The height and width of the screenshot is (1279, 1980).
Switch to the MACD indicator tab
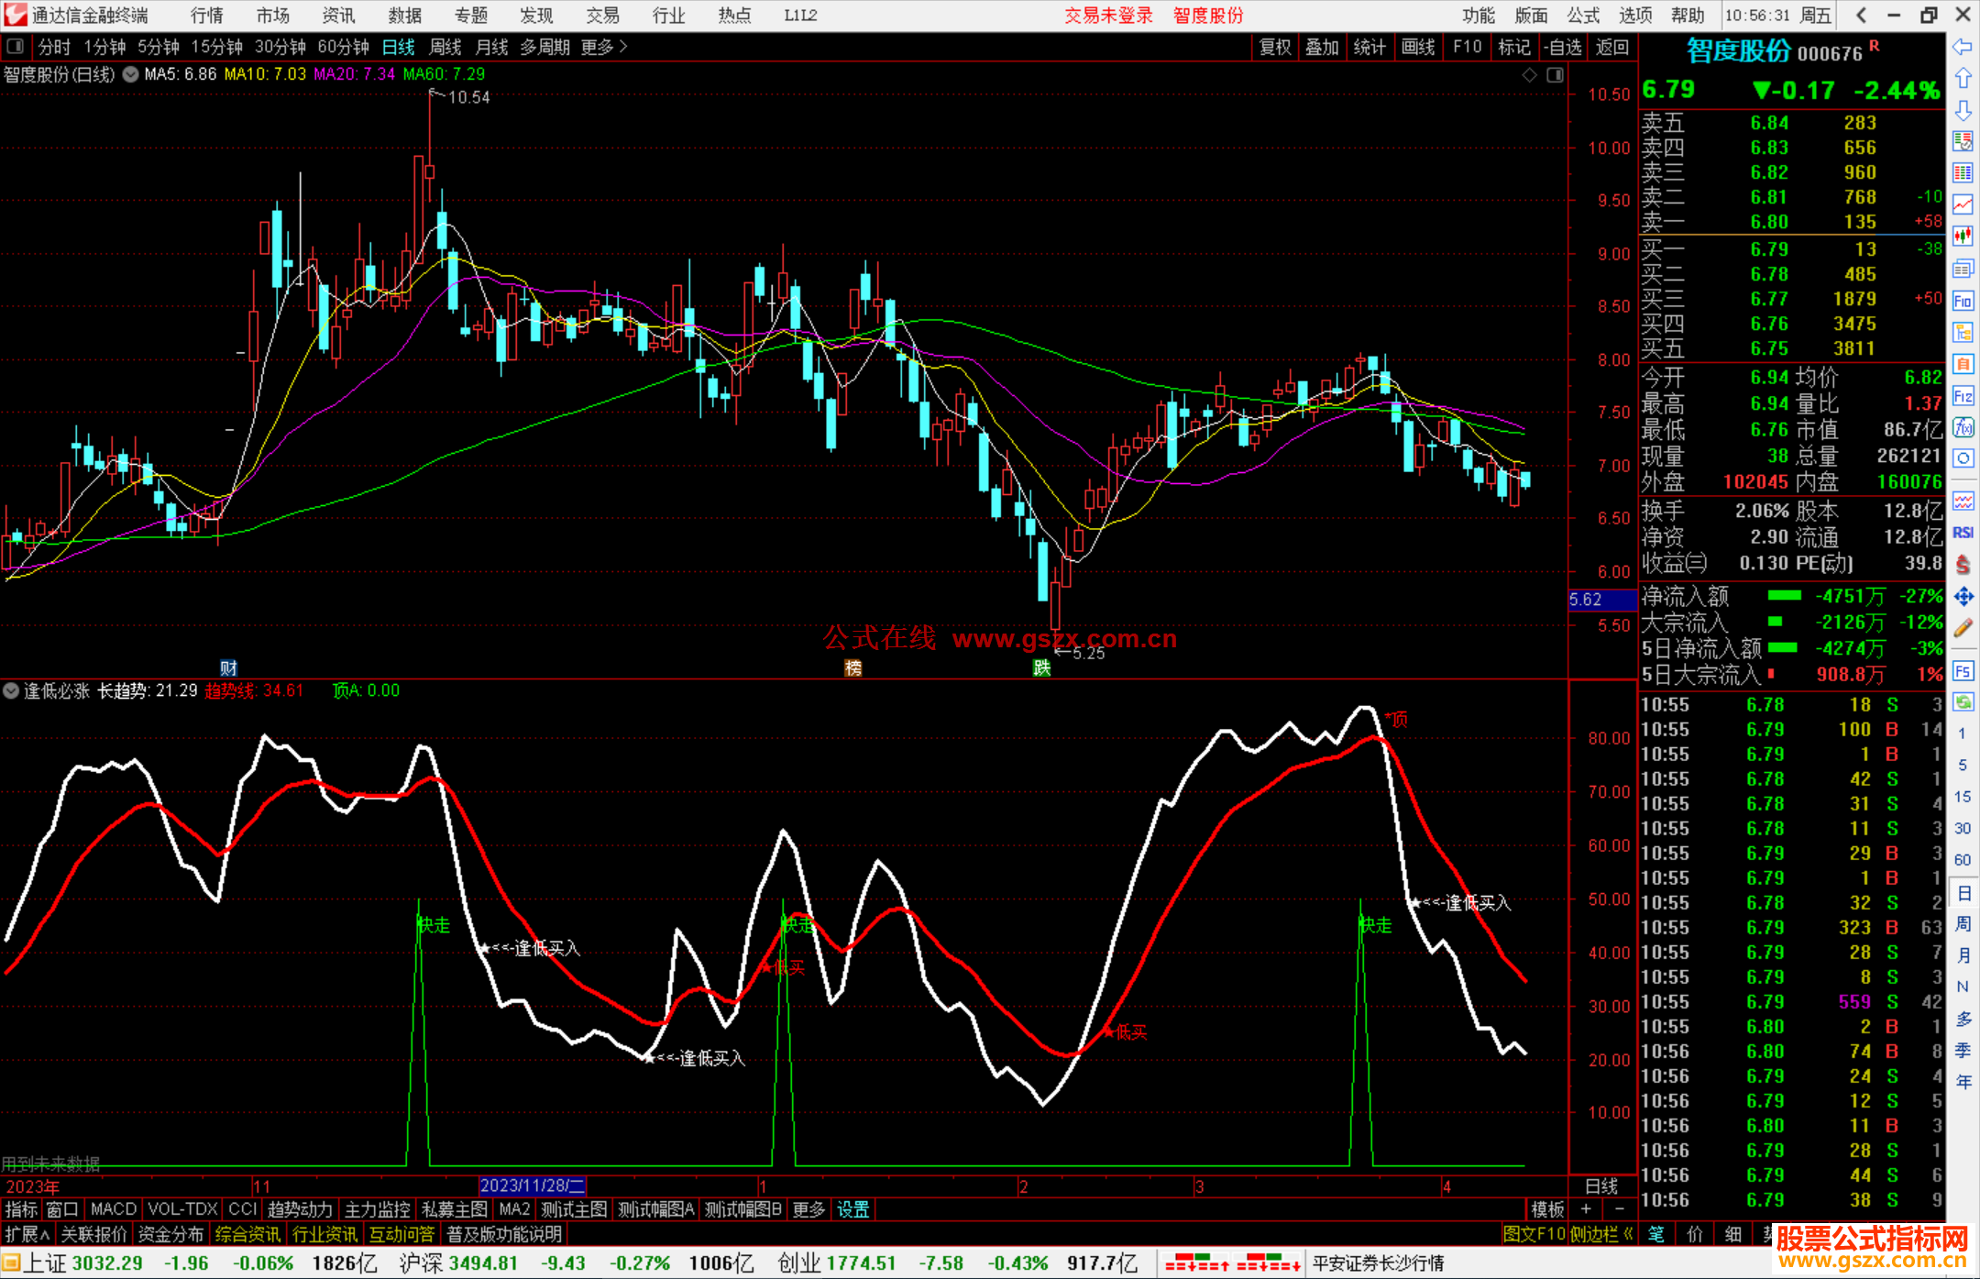click(x=114, y=1209)
